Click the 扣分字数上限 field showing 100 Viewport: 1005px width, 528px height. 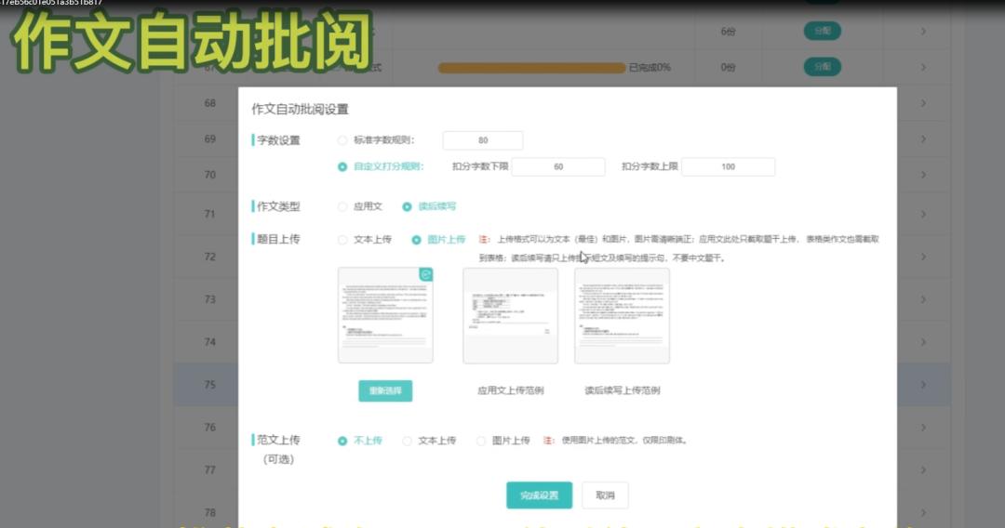click(728, 166)
